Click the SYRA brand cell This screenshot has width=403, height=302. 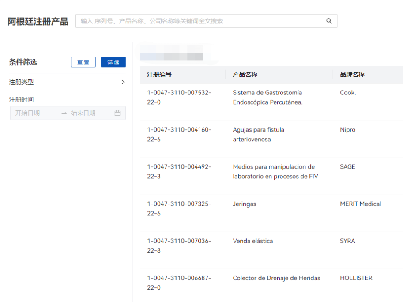click(x=347, y=241)
